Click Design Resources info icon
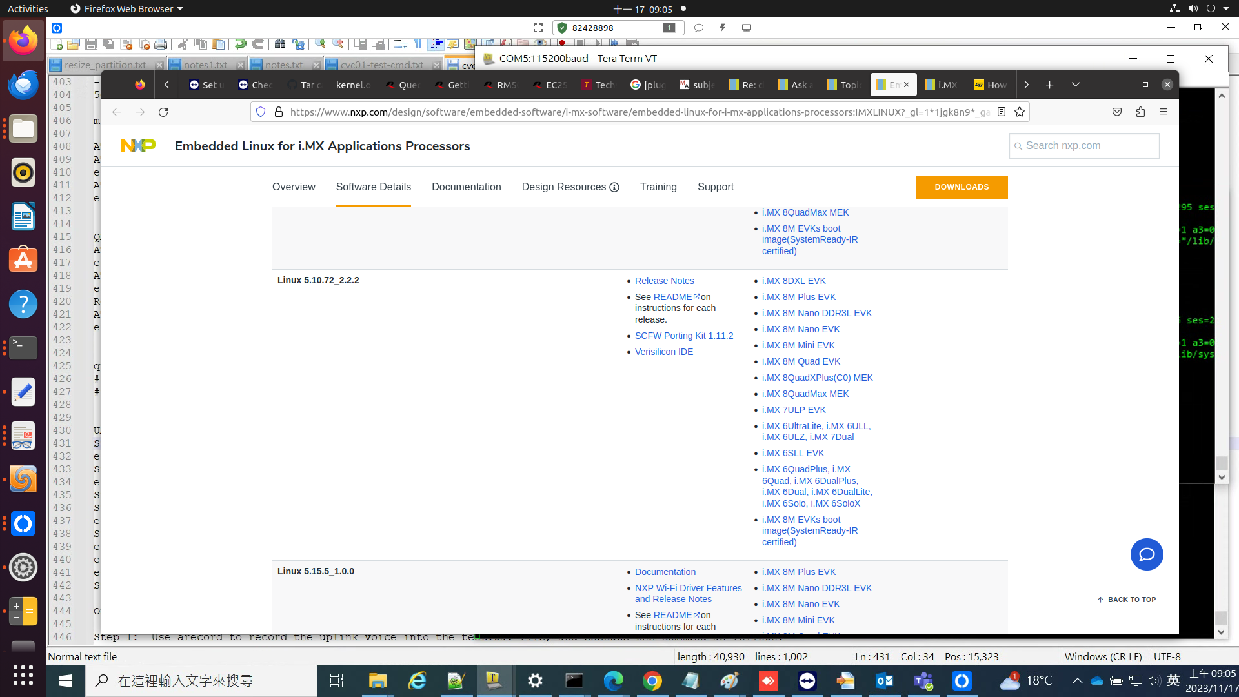The width and height of the screenshot is (1239, 697). point(614,188)
